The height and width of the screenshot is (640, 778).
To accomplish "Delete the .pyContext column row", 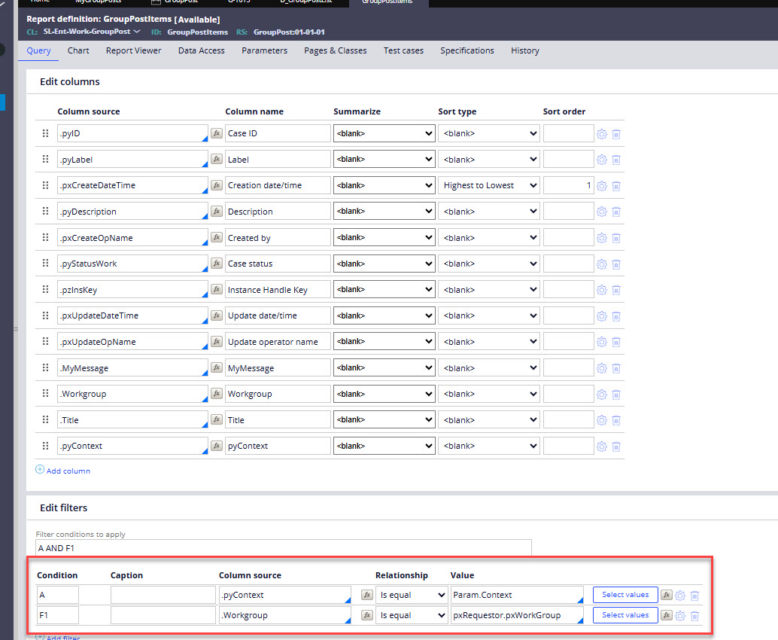I will tap(616, 446).
